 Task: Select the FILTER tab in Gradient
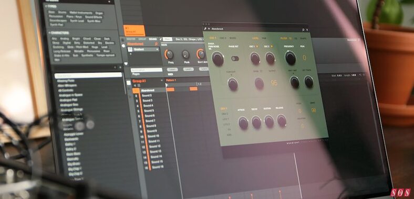(x=284, y=38)
